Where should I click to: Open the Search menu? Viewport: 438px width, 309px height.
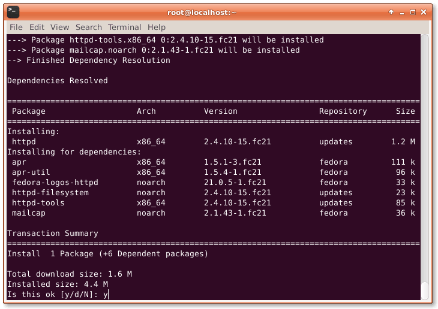click(x=89, y=27)
